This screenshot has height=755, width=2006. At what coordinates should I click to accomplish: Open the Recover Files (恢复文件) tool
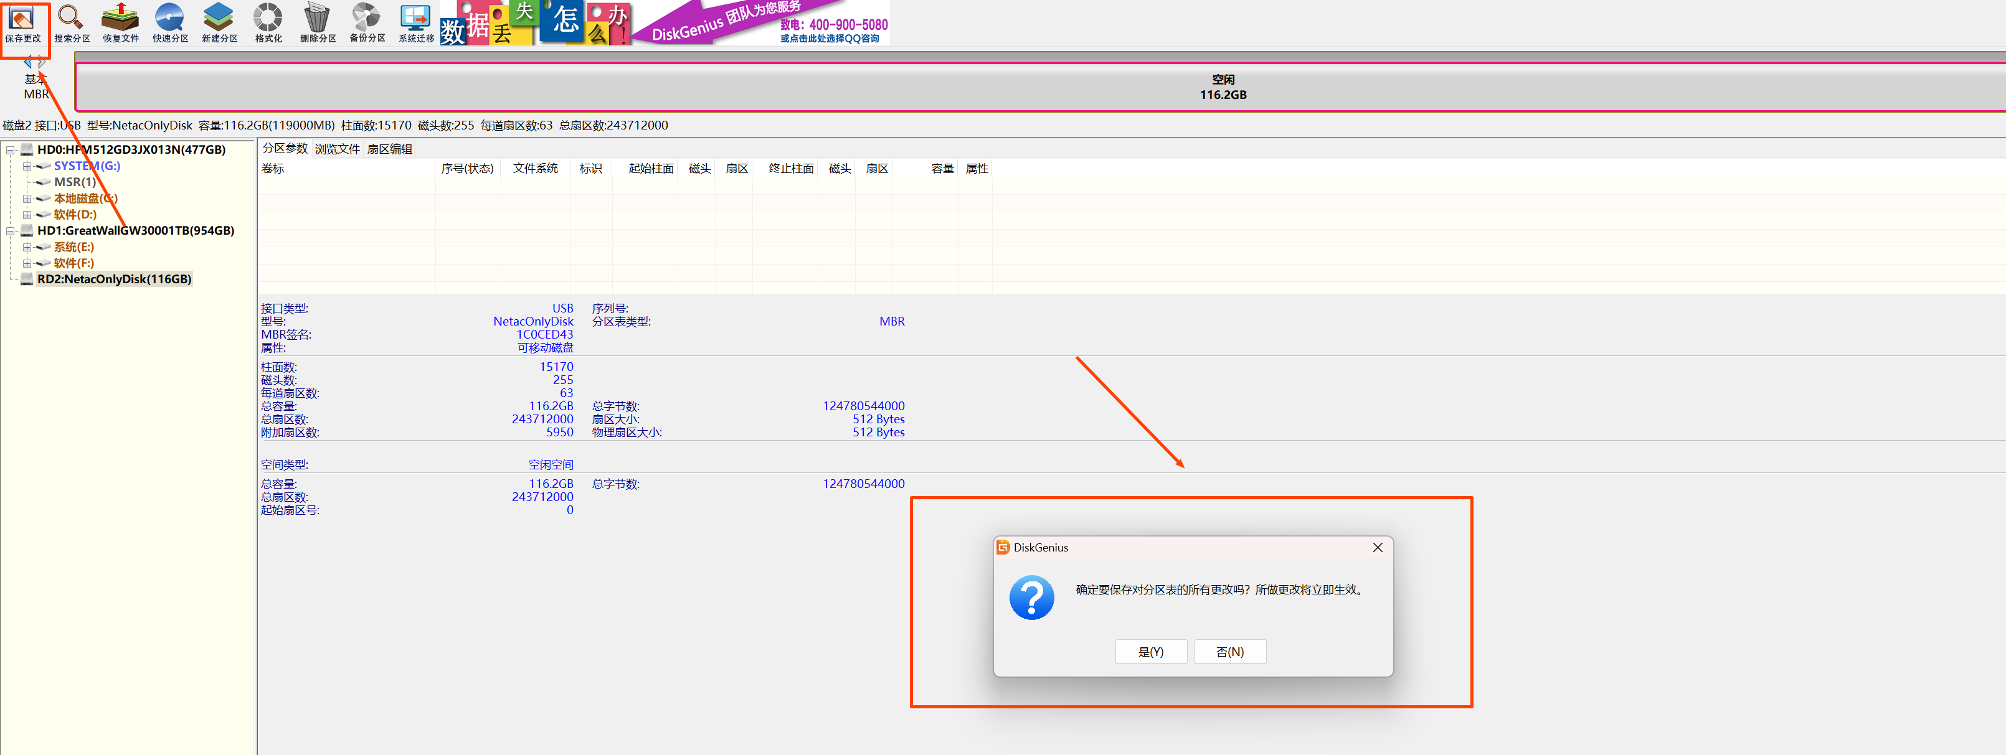click(x=121, y=24)
